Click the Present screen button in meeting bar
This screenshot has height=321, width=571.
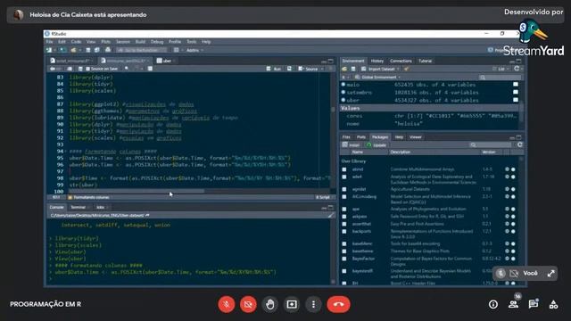click(292, 304)
